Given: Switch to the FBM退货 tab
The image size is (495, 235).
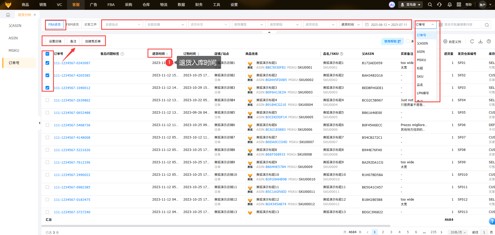Looking at the screenshot, I should (72, 25).
